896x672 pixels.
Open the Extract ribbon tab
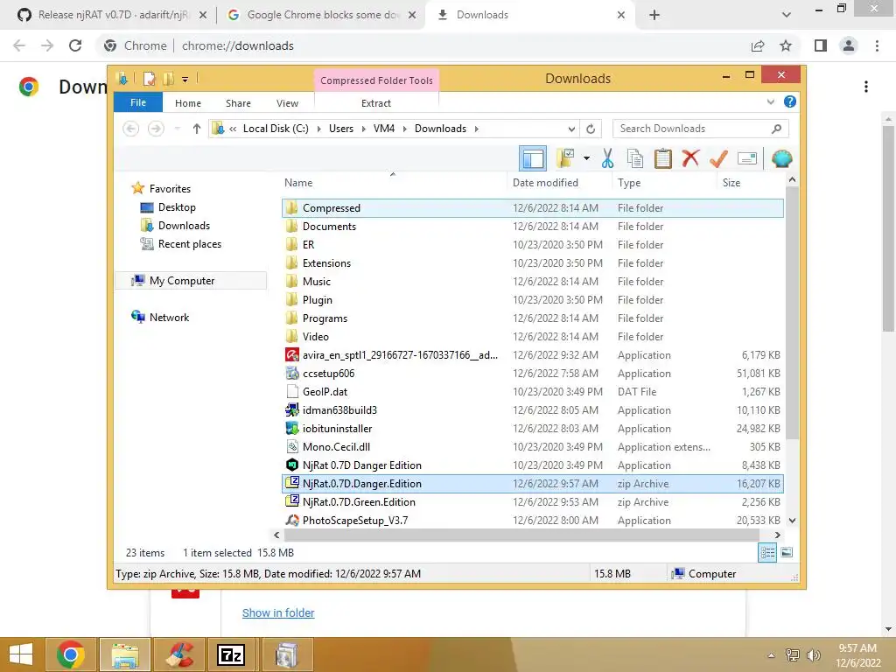pyautogui.click(x=376, y=103)
